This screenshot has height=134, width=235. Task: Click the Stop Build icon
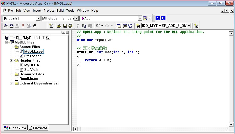(17, 26)
